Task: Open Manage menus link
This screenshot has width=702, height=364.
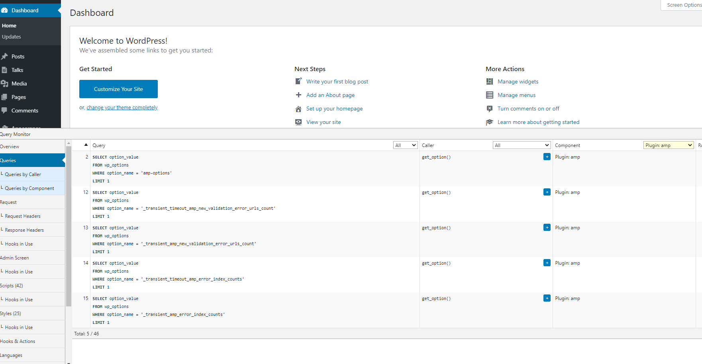Action: [x=516, y=95]
